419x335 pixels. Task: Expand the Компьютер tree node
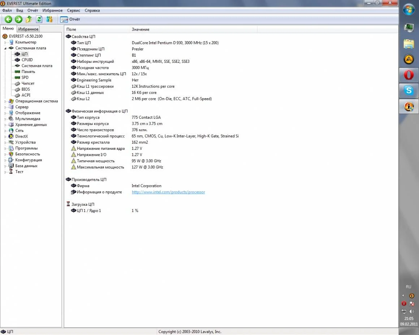point(5,43)
